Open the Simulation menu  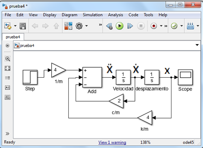click(93, 15)
